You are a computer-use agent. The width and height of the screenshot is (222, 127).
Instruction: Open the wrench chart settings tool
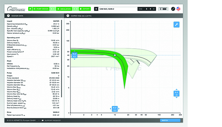177,25
